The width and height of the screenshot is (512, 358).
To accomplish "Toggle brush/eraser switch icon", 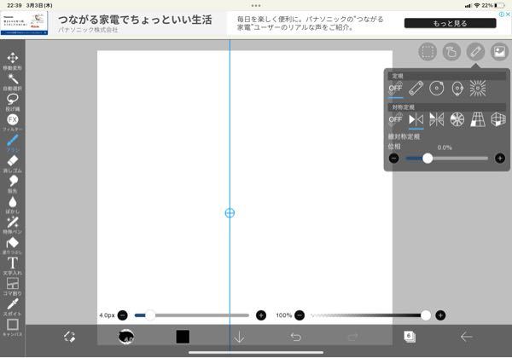I will (x=70, y=337).
